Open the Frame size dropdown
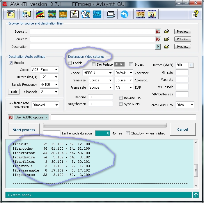 [100, 80]
